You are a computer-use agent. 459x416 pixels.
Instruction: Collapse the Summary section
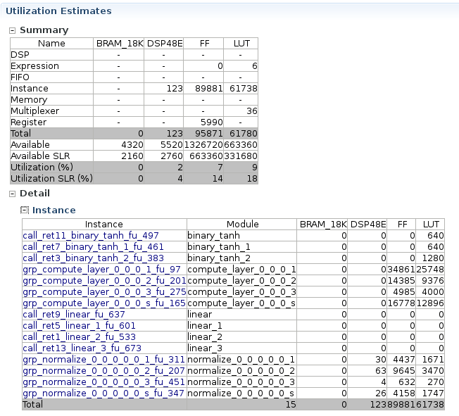point(12,30)
